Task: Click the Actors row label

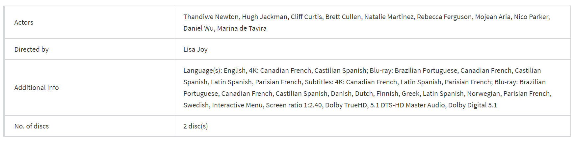Action: point(24,22)
